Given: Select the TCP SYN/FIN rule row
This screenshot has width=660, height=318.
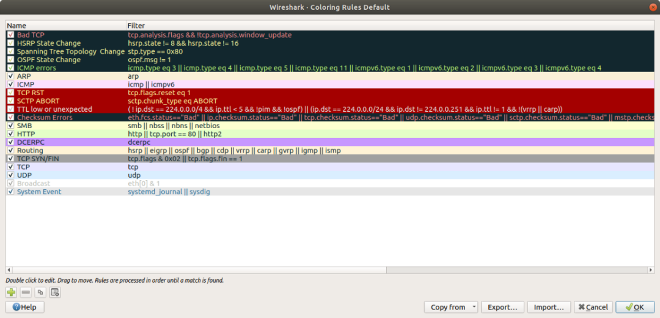Looking at the screenshot, I should click(330, 159).
